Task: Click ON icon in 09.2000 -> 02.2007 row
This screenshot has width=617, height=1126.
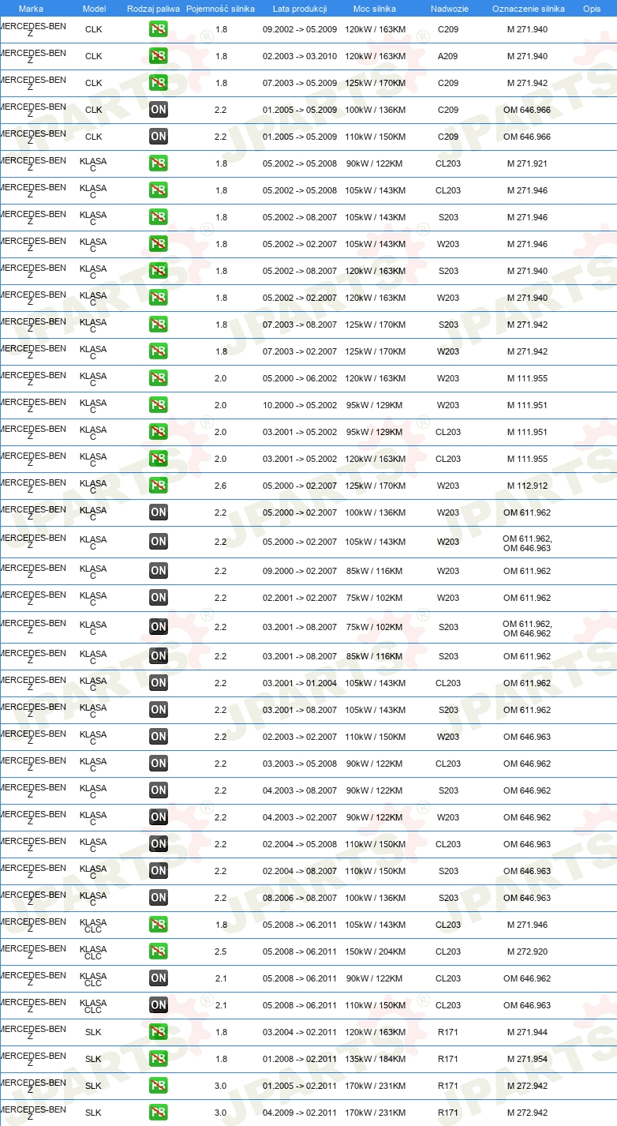Action: [159, 571]
